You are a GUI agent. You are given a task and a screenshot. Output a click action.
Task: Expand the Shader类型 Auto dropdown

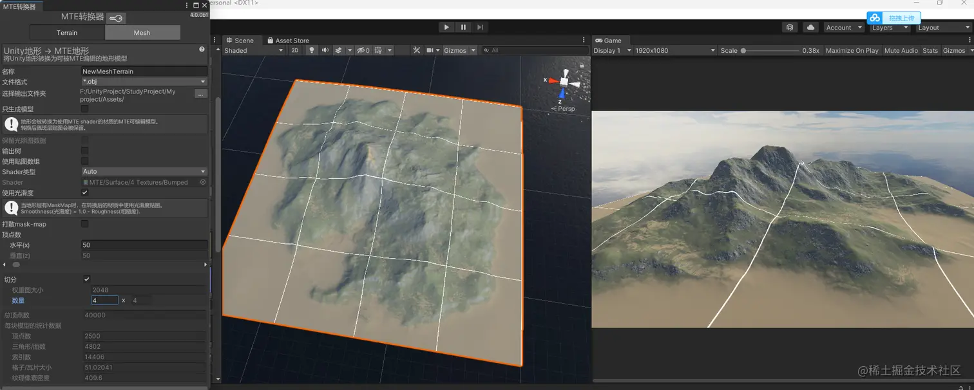click(144, 171)
